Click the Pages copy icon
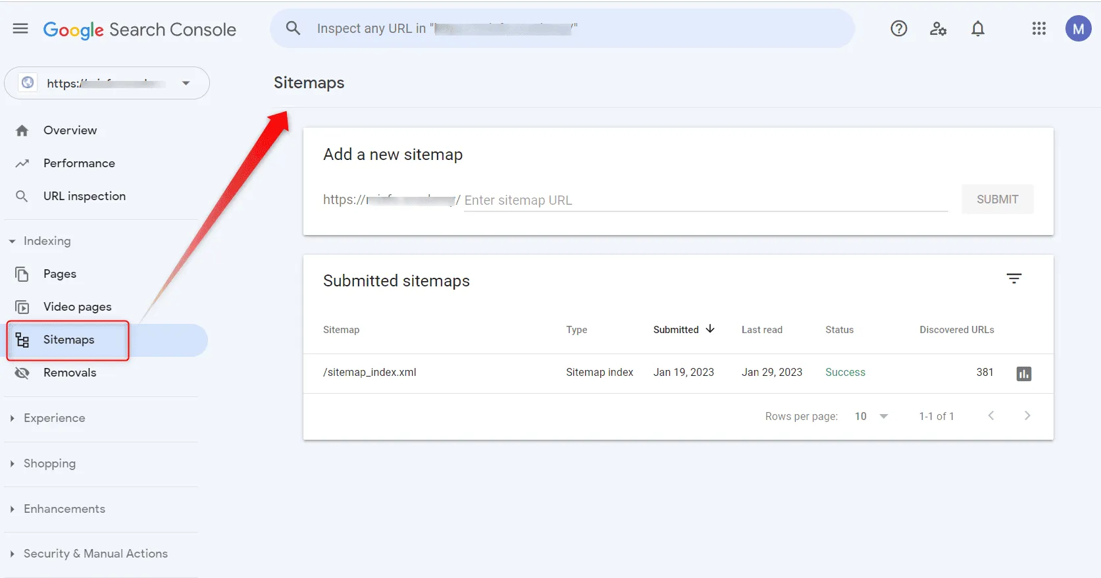Image resolution: width=1101 pixels, height=578 pixels. (x=22, y=274)
